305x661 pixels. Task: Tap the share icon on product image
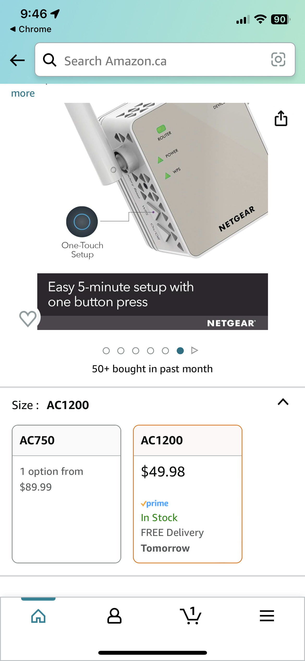[x=281, y=118]
